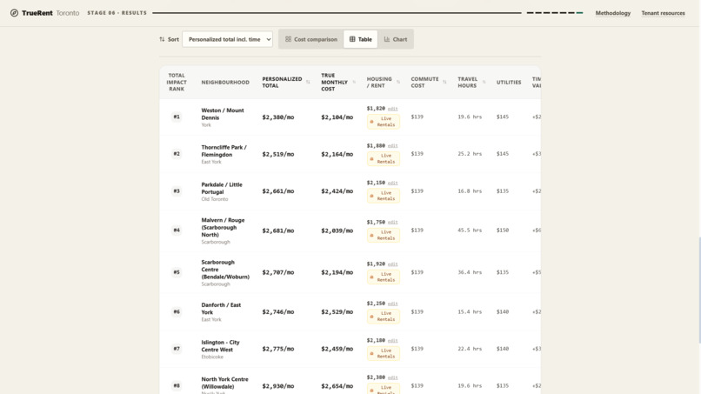
Task: Click the Sort arrows icon
Action: tap(162, 39)
